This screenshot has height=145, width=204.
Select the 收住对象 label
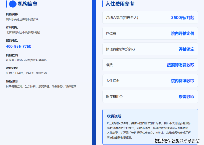point(12,68)
